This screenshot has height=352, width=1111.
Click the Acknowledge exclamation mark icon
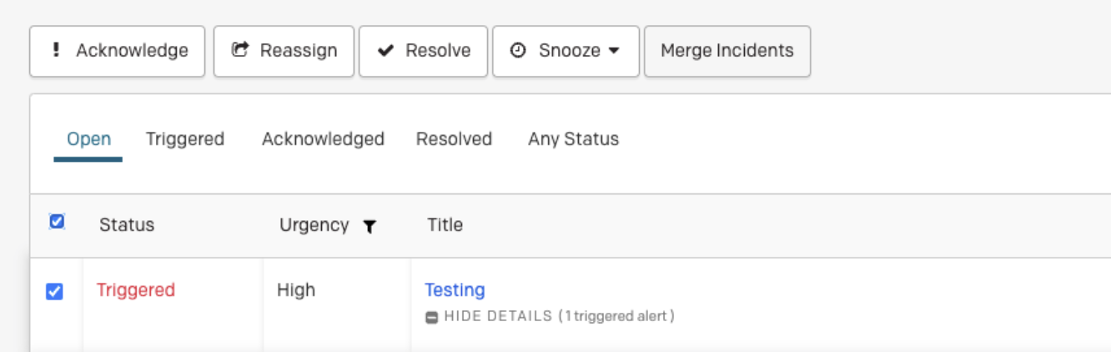click(56, 51)
